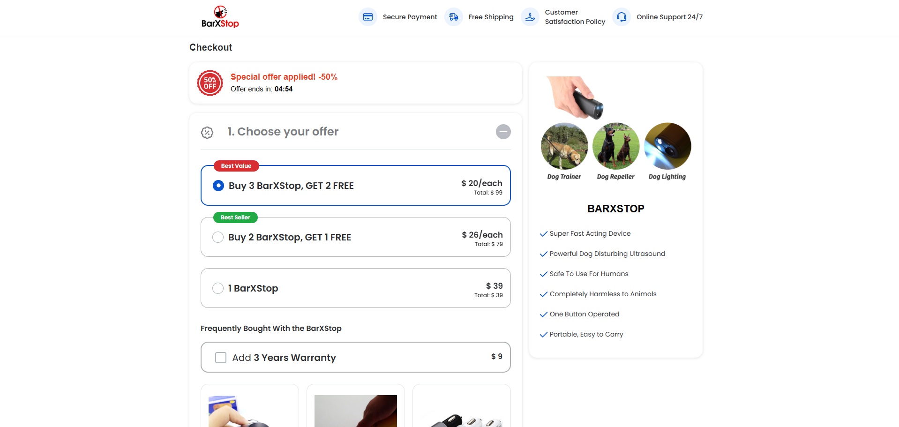
Task: Click the 50% OFF badge
Action: (210, 83)
